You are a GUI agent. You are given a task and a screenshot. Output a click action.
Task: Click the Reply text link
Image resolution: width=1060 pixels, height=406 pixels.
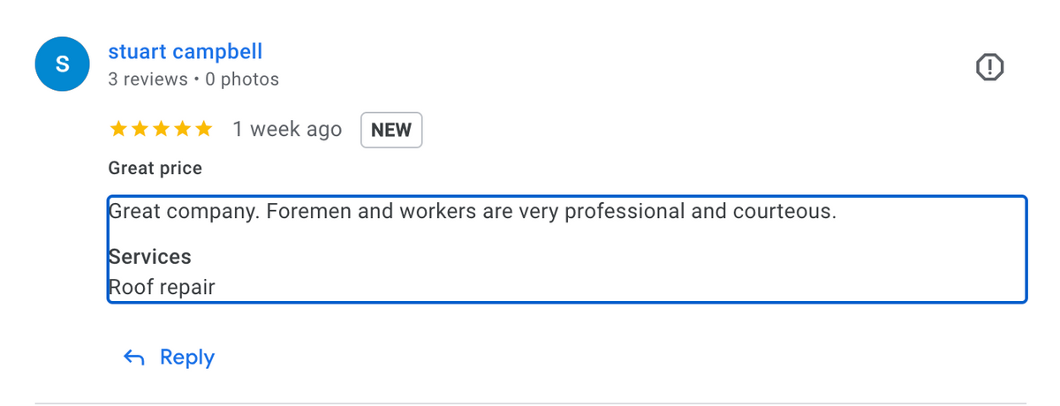point(186,357)
